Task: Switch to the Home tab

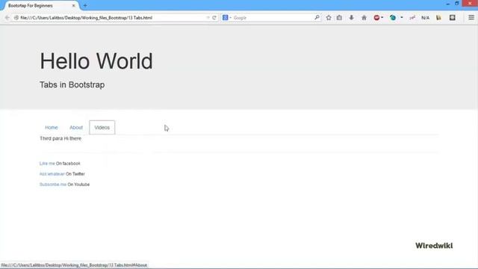Action: coord(52,128)
